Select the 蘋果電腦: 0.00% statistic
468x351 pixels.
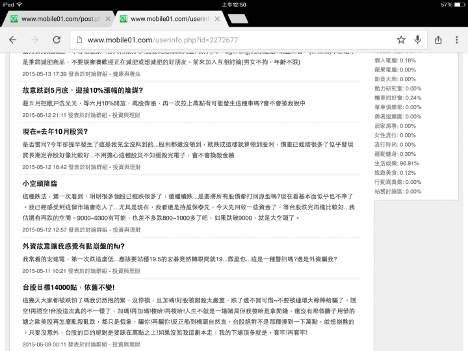pos(395,70)
